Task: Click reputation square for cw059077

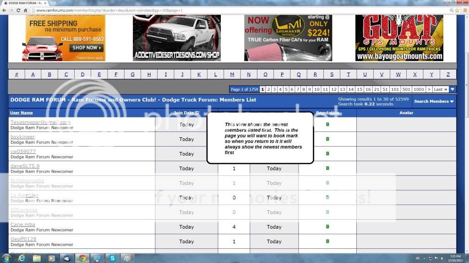Action: tap(327, 153)
